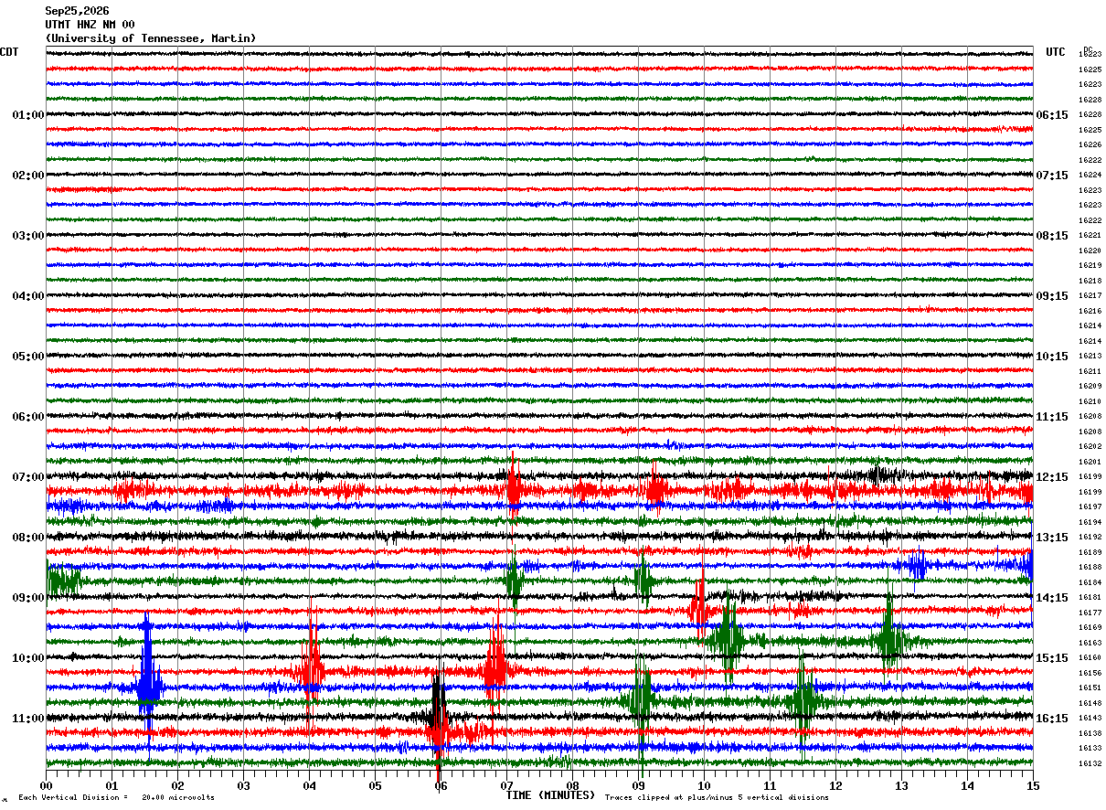
Task: Click the CDT time zone label
Action: (x=9, y=52)
